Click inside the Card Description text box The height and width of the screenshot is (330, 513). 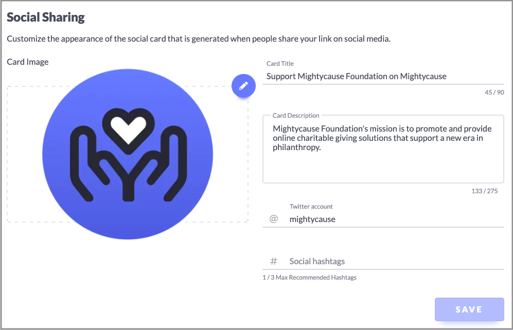tap(383, 149)
